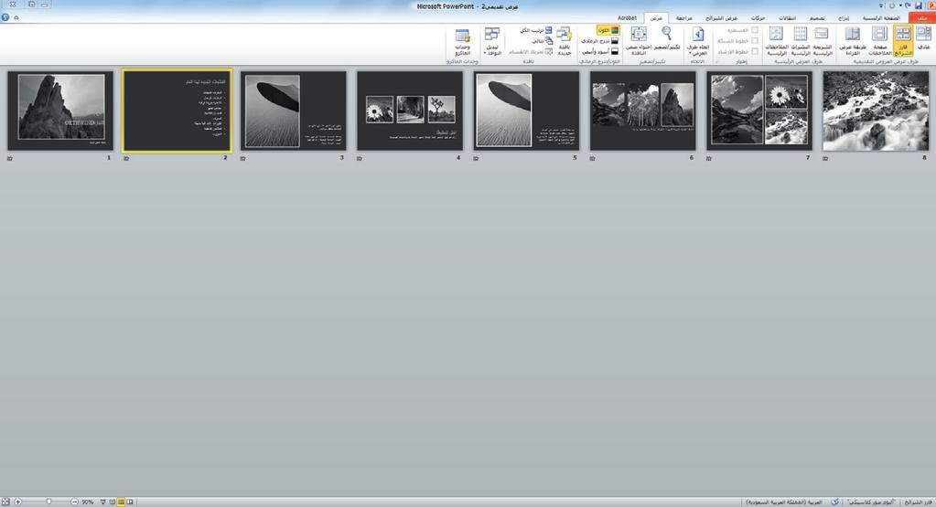This screenshot has height=507, width=936.
Task: Click Cascade windows (تتالي)
Action: tap(542, 40)
